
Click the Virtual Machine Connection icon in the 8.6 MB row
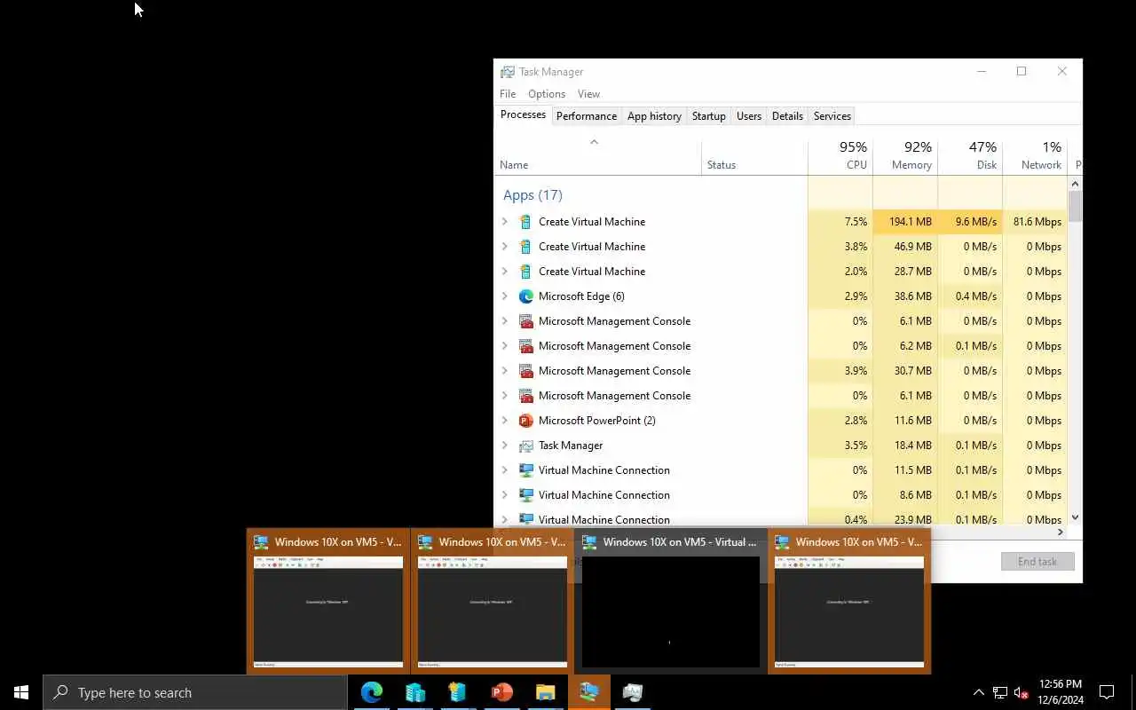click(x=525, y=495)
